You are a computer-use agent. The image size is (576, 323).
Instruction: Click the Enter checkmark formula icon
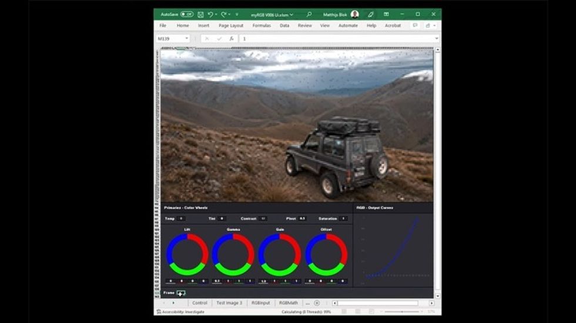tap(219, 39)
